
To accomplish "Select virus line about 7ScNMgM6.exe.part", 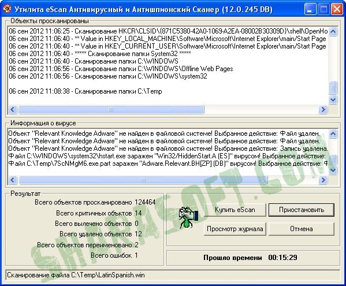I will click(x=168, y=164).
